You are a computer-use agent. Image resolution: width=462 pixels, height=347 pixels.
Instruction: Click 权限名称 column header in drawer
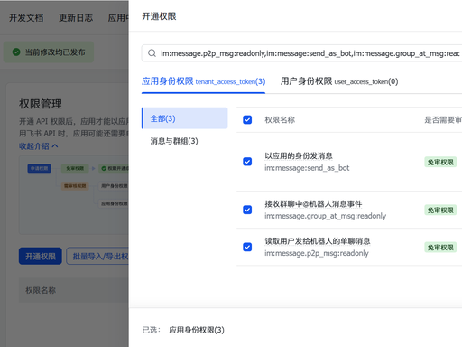pyautogui.click(x=280, y=120)
